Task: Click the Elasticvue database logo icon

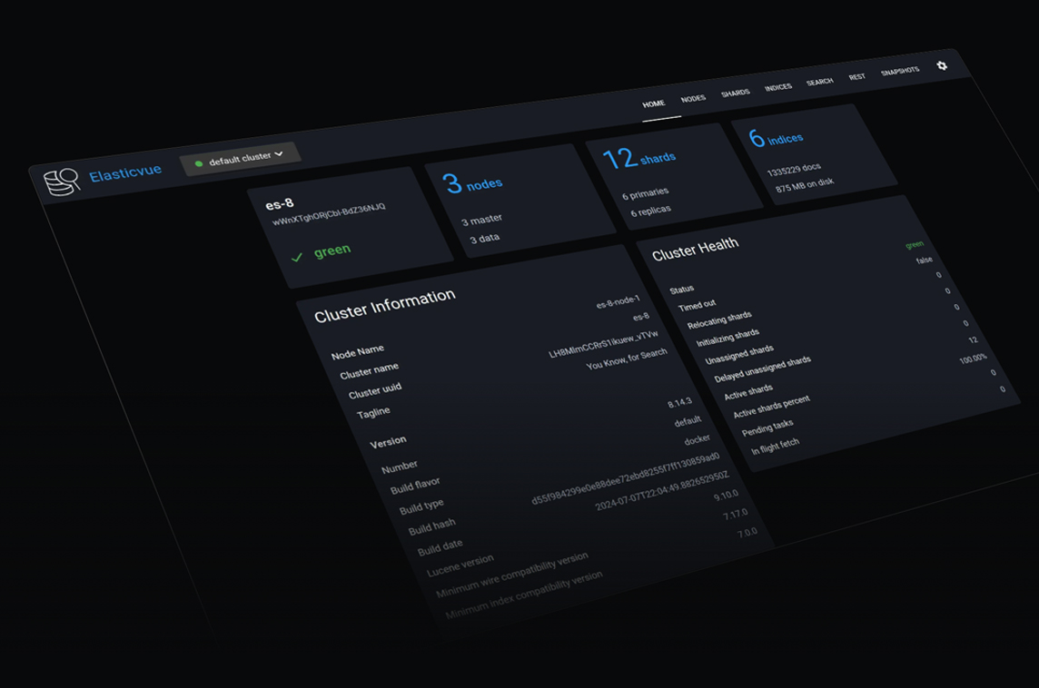Action: click(x=61, y=182)
